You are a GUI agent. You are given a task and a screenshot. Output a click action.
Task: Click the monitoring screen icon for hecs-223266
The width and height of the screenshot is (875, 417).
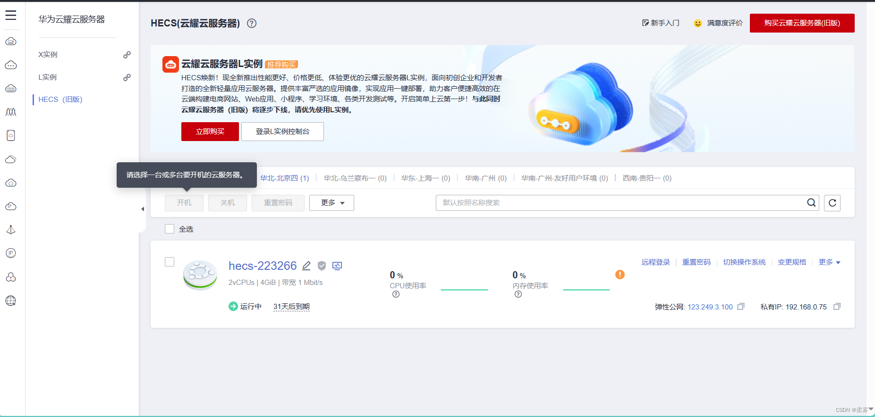337,266
